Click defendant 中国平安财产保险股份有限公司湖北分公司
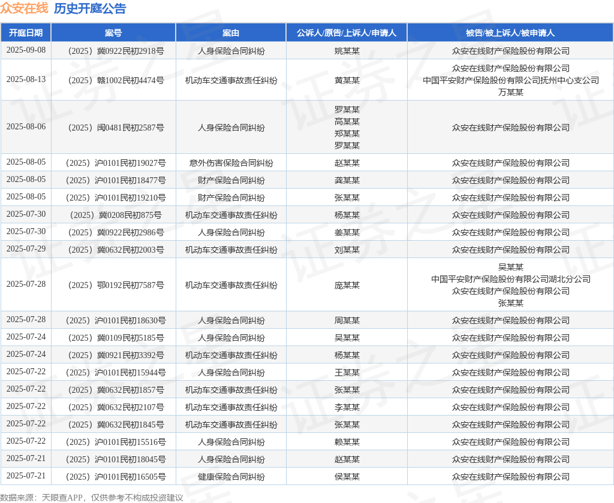The height and width of the screenshot is (503, 614). tap(511, 279)
